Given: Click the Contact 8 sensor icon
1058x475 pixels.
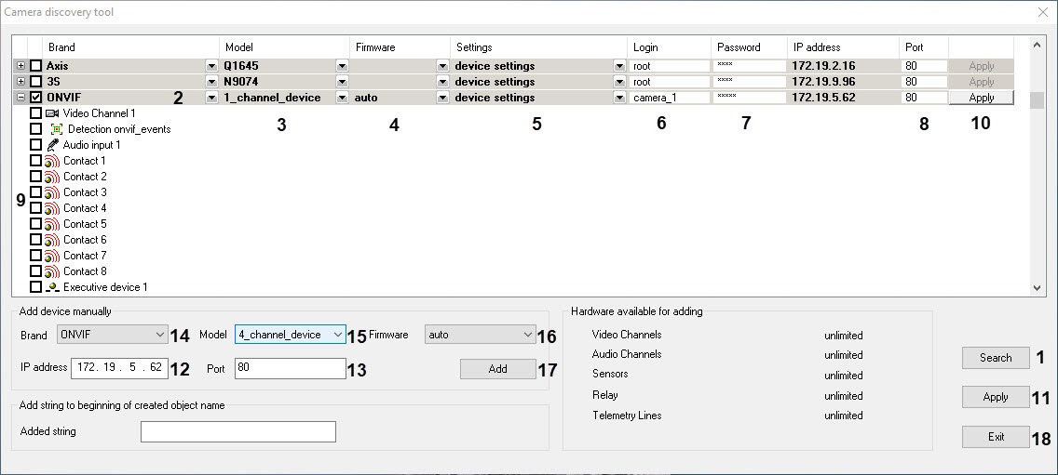Looking at the screenshot, I should [52, 271].
